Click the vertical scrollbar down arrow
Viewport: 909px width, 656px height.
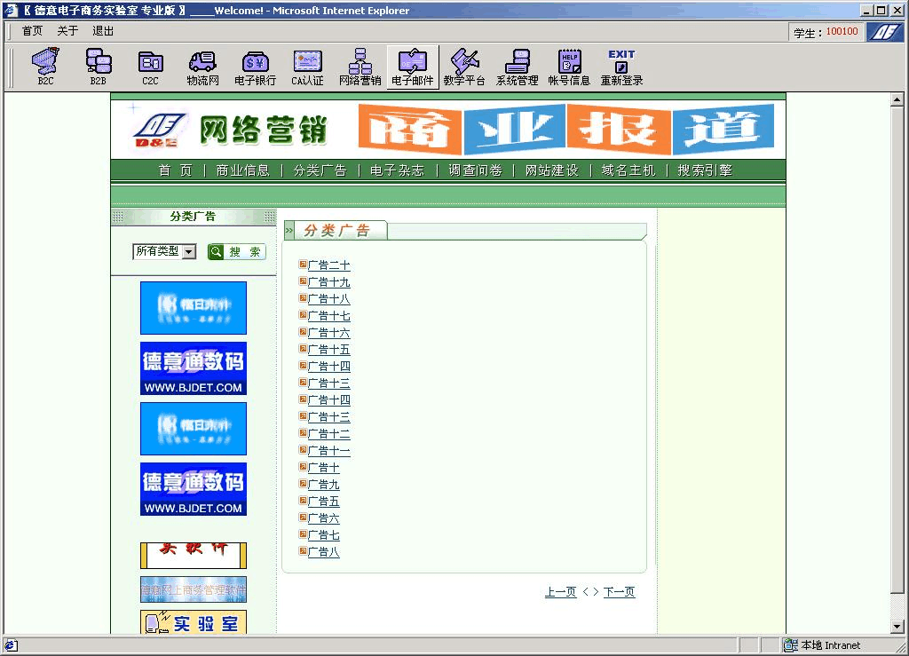(x=897, y=627)
